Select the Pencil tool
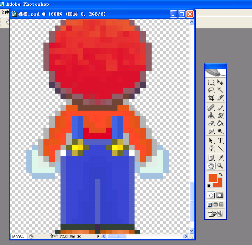Viewport: 252px width, 245px height. pos(220,107)
